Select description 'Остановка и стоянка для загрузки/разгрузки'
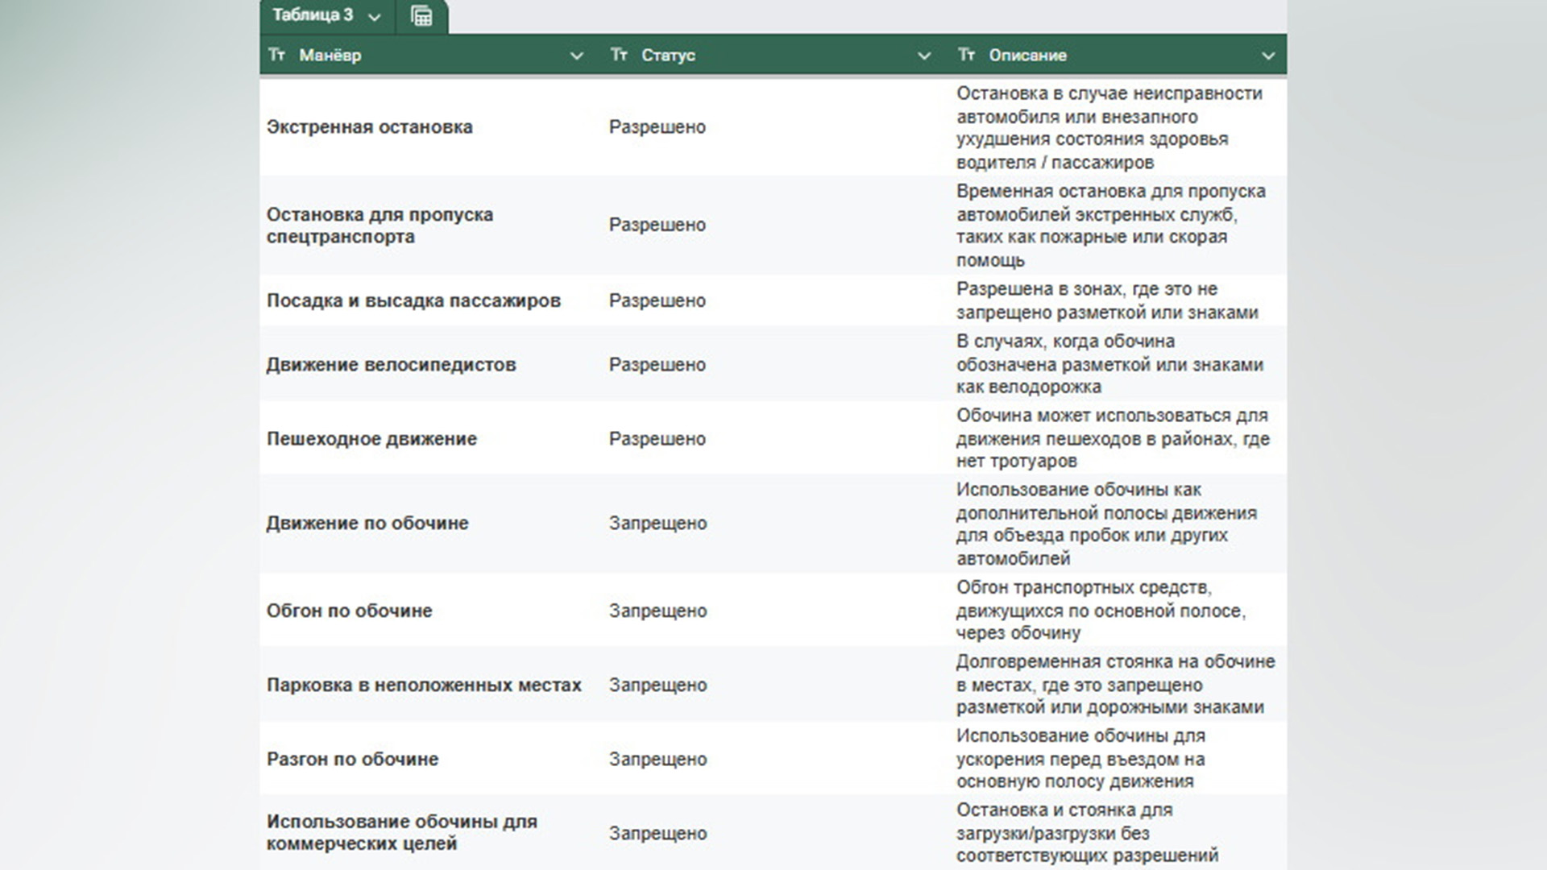The width and height of the screenshot is (1547, 870). pos(1088,832)
